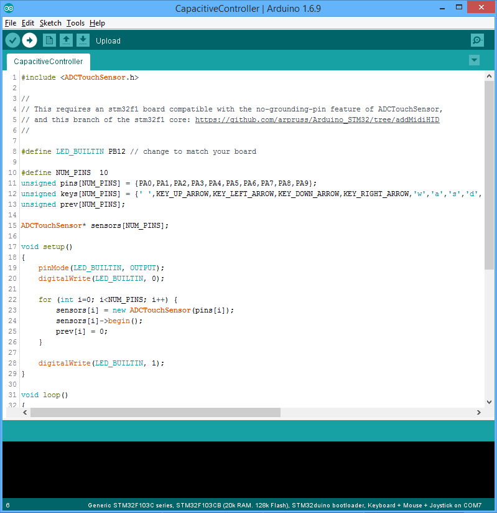Click pinMode(LED_BUILTIN, OUTPUT) statement
Image resolution: width=497 pixels, height=513 pixels.
tap(101, 268)
